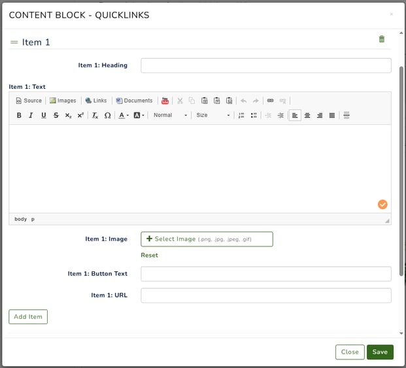Copy selected text in editor

click(192, 101)
